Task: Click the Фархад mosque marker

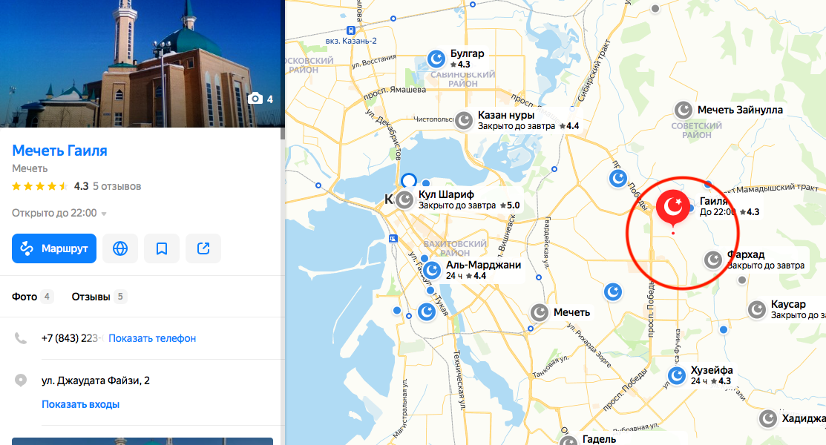Action: pyautogui.click(x=712, y=260)
